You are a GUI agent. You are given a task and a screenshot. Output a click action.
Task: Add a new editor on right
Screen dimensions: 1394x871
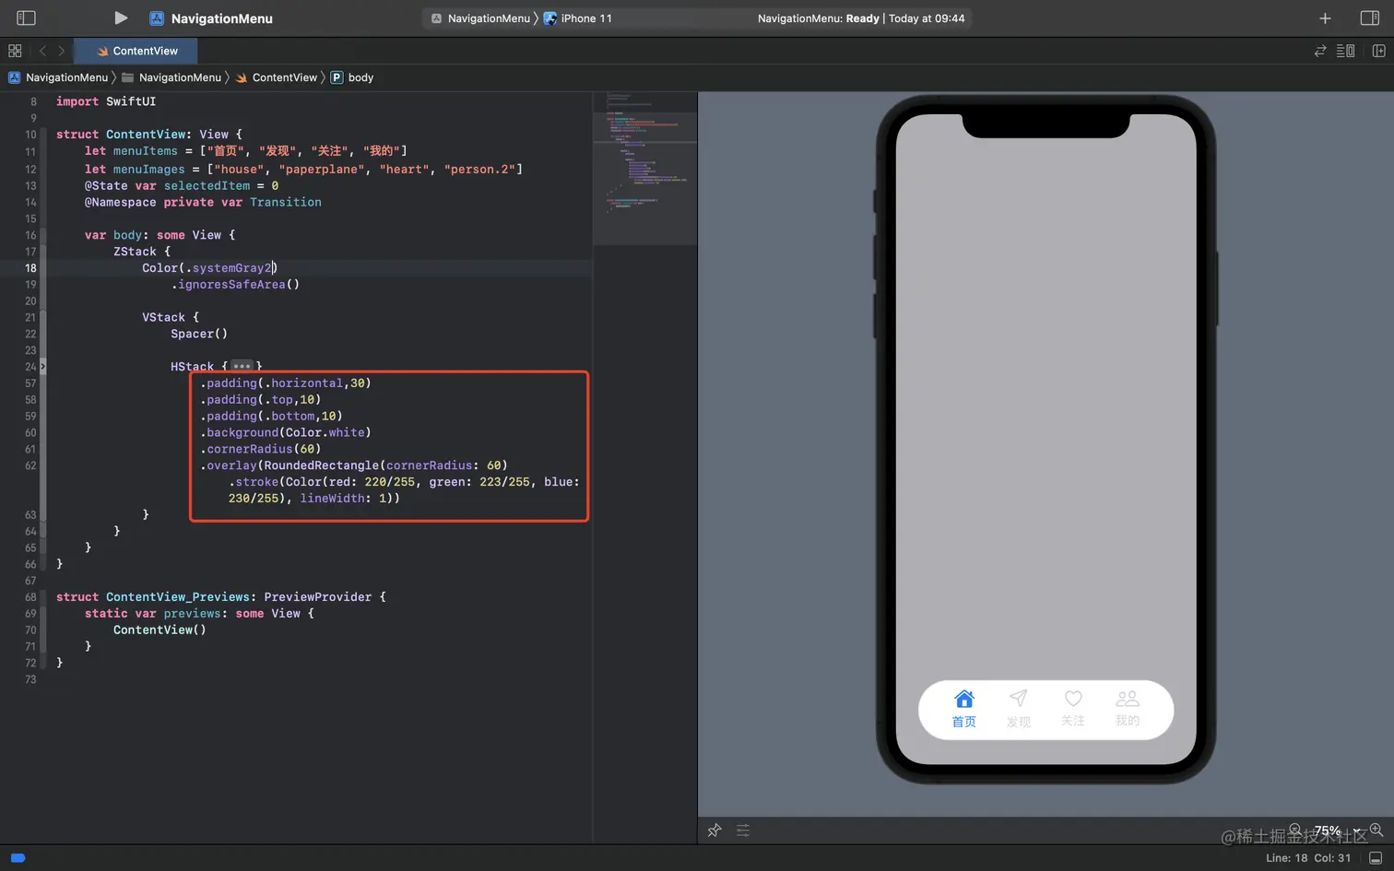(1379, 51)
